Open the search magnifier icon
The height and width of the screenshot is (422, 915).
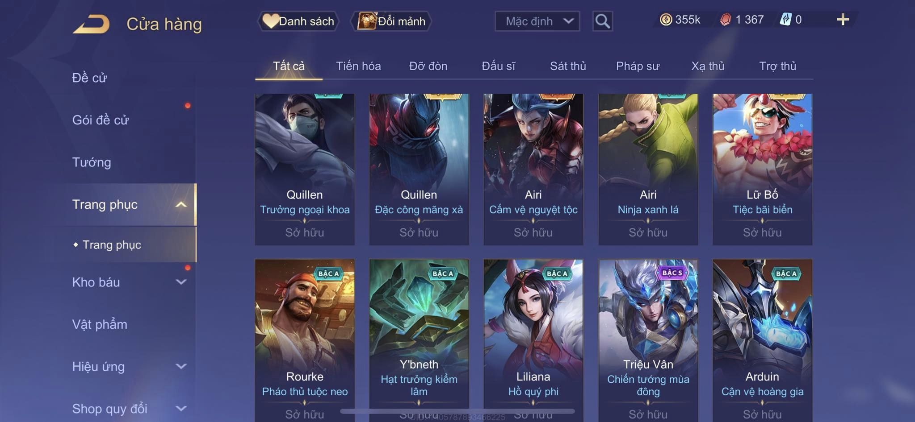602,21
